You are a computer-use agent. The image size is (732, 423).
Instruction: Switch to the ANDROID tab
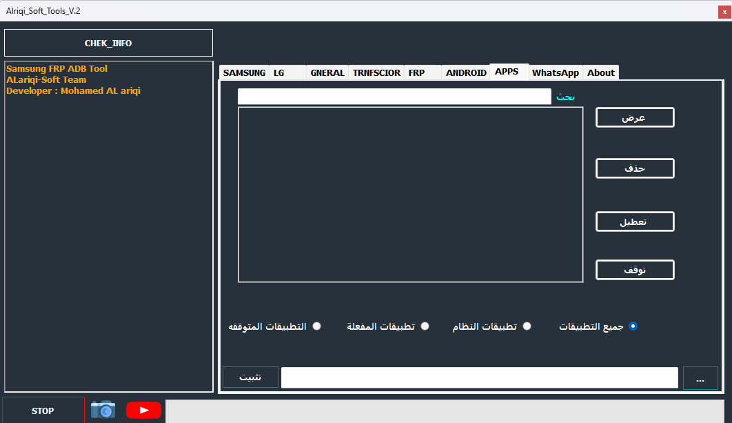coord(465,72)
